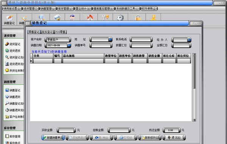Click the 所在货位 column header
The width and height of the screenshot is (227, 144).
pos(183,56)
